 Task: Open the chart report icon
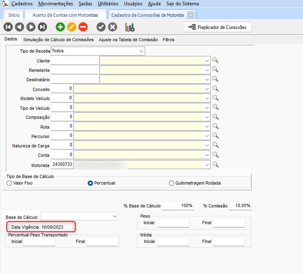point(130,27)
